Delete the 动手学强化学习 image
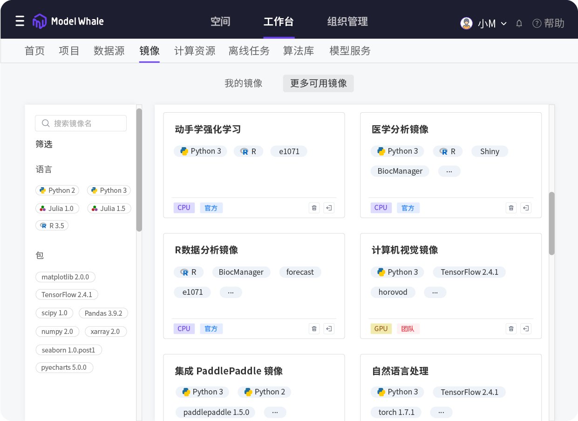 (x=314, y=208)
